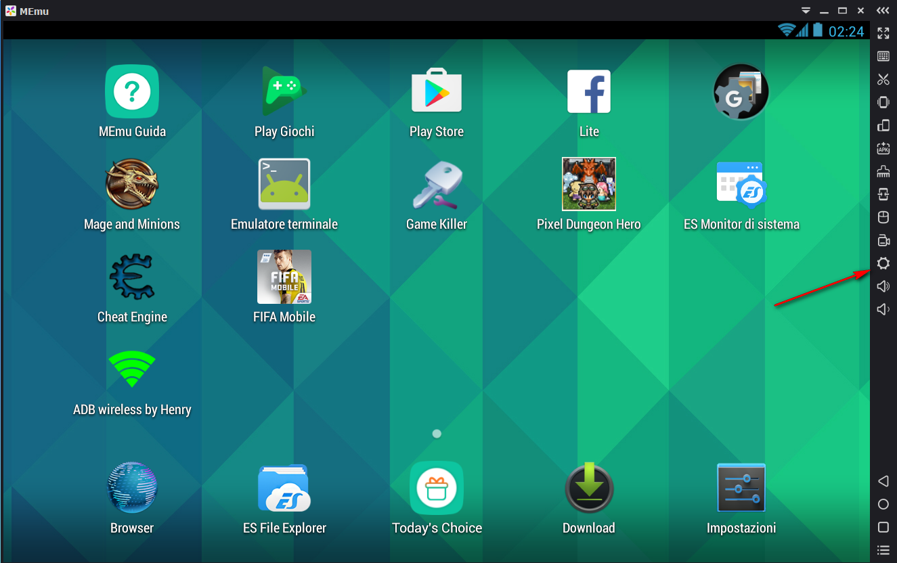Launch ES File Explorer

pos(284,488)
